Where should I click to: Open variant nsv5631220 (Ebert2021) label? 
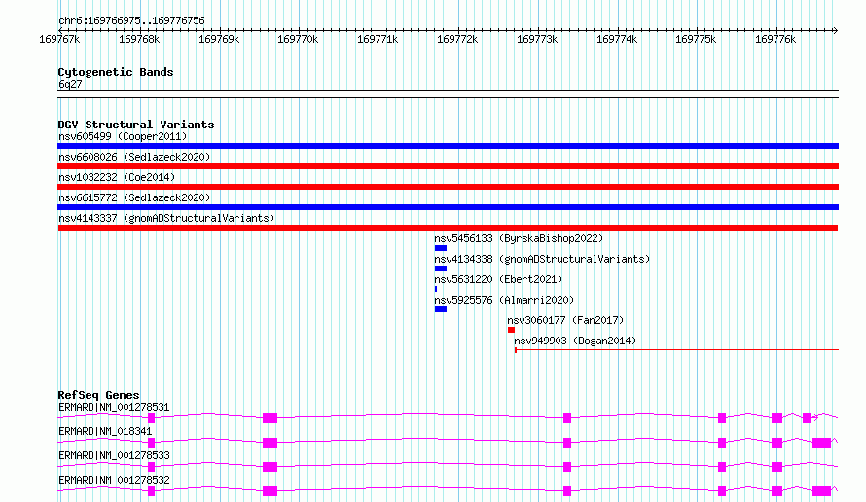498,279
